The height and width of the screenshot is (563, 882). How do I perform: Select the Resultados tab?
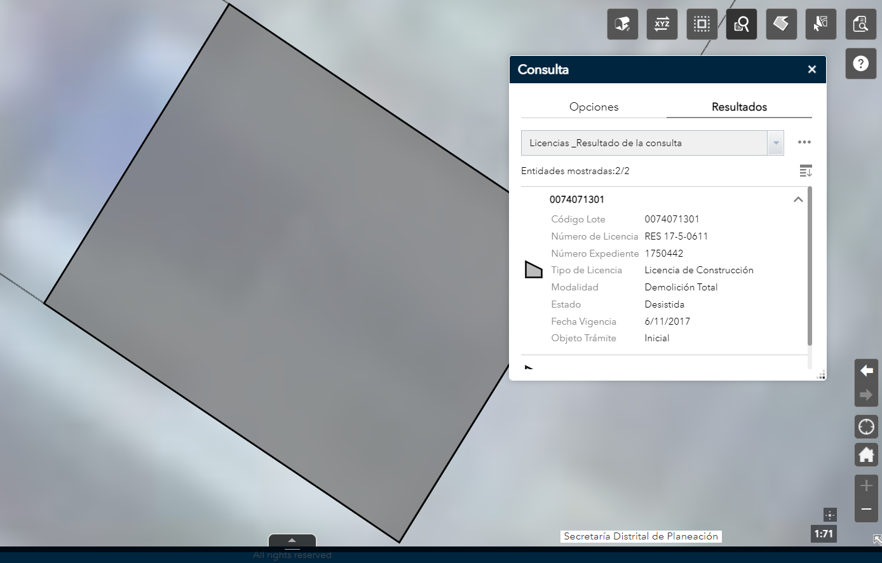(739, 107)
